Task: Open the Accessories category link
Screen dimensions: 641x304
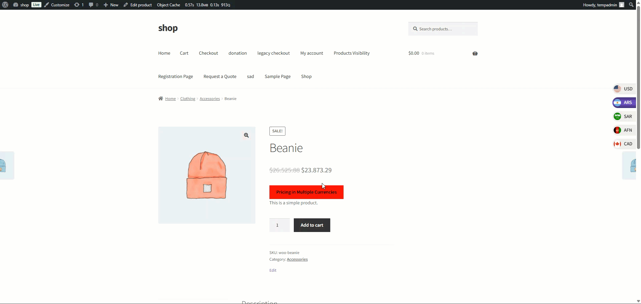Action: [297, 259]
